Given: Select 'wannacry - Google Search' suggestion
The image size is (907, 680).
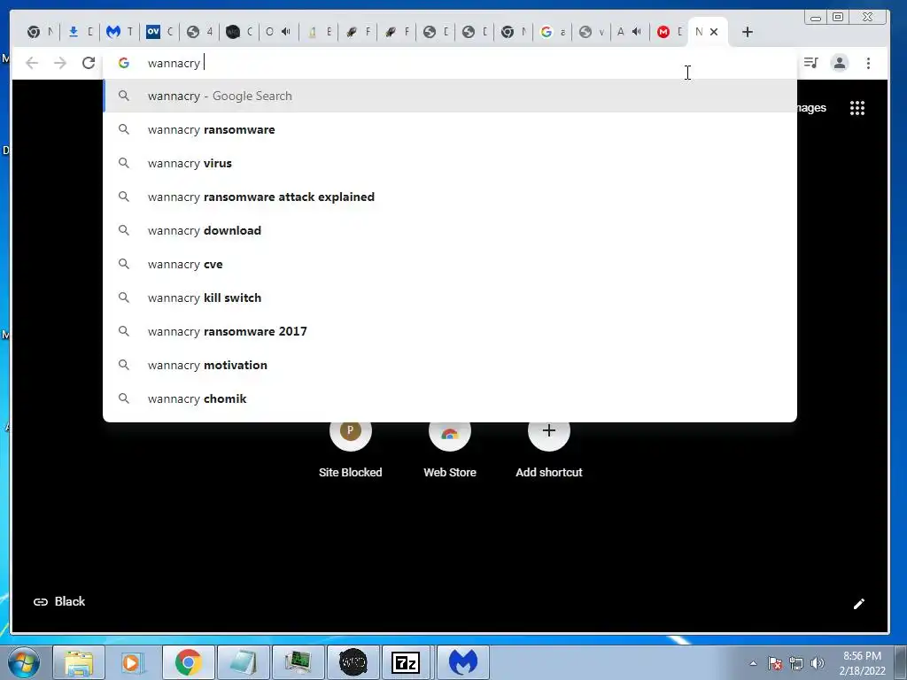Looking at the screenshot, I should click(450, 96).
